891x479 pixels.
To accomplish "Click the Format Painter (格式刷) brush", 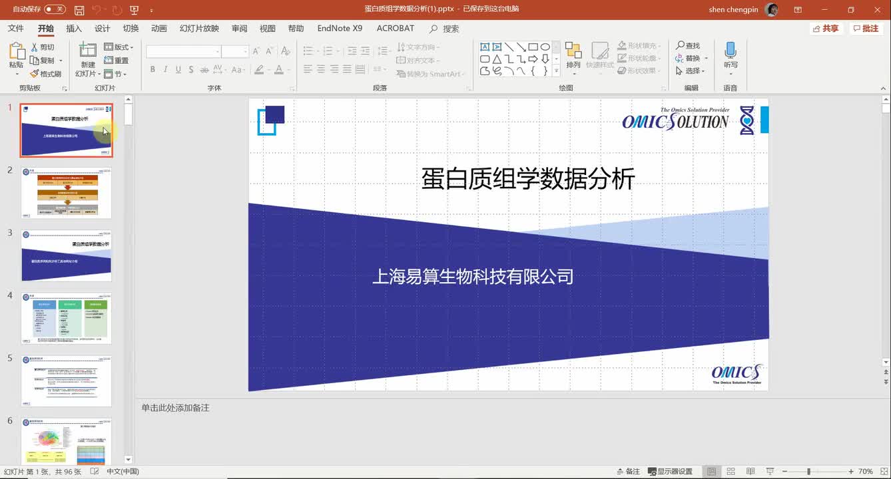I will click(46, 74).
